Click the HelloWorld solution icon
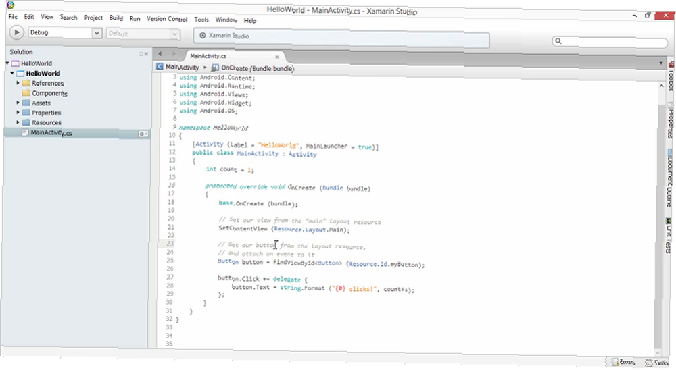Screen dimensions: 676x370 coord(15,63)
